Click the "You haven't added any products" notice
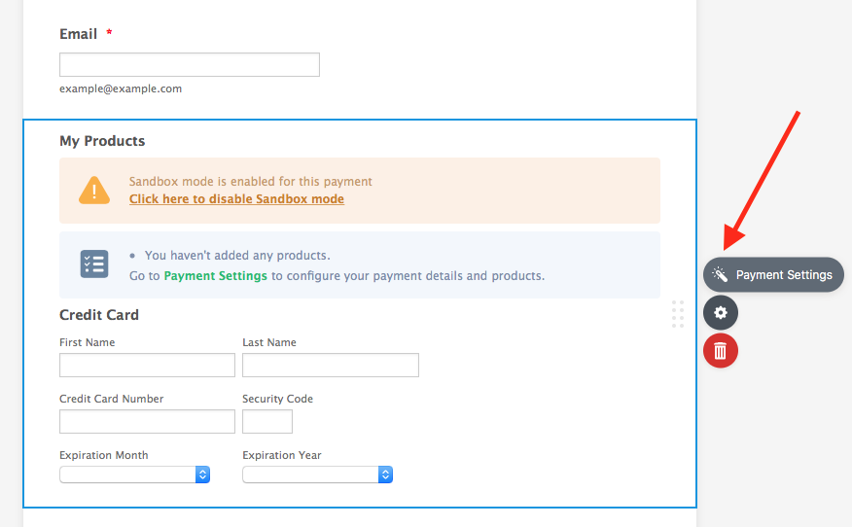 [x=237, y=256]
